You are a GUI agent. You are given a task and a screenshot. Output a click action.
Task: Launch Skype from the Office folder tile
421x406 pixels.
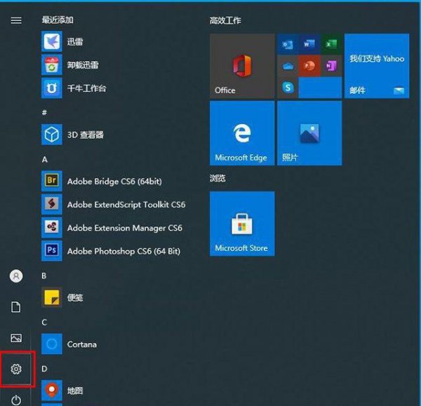click(288, 88)
